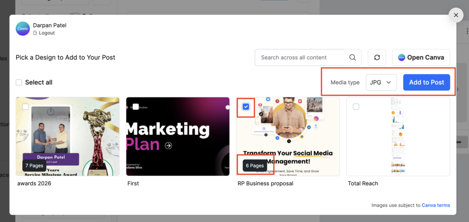This screenshot has width=469, height=222.
Task: Click the RP Business proposal title text
Action: (265, 184)
